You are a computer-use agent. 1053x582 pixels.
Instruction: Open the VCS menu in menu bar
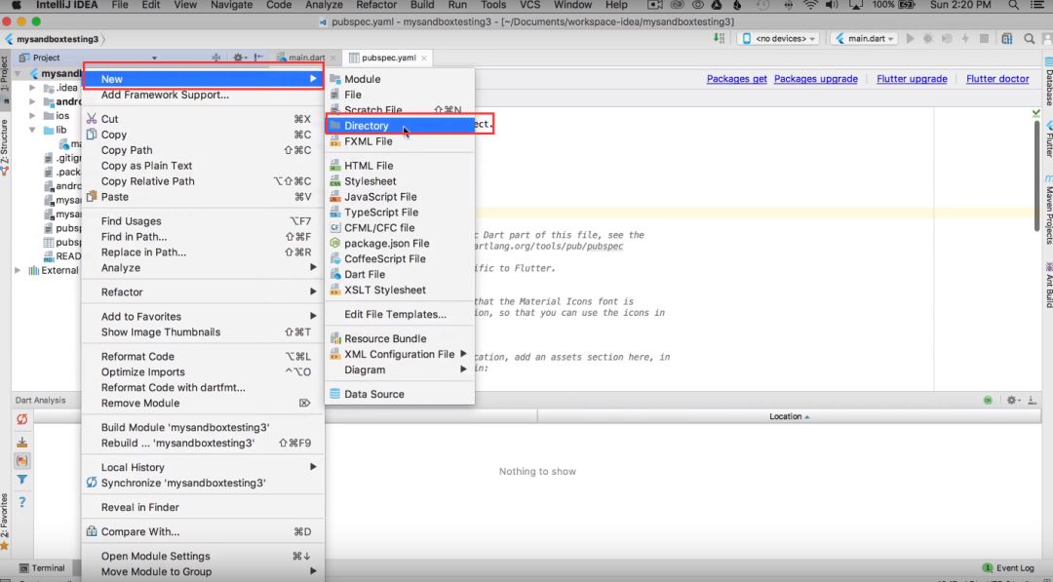529,6
